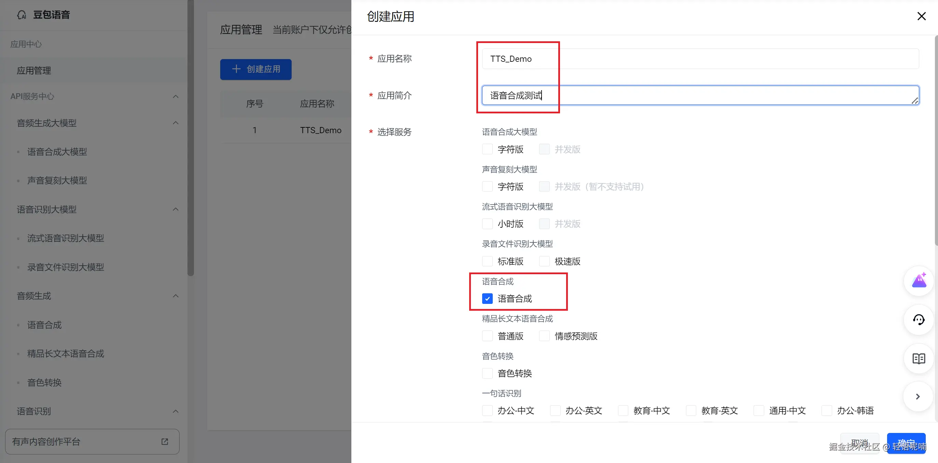Uncheck the 语音合成 checkbox
Image resolution: width=938 pixels, height=463 pixels.
coord(487,298)
